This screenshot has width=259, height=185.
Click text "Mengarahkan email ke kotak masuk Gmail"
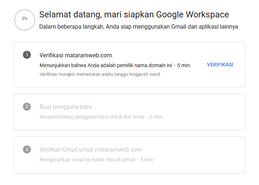click(88, 160)
